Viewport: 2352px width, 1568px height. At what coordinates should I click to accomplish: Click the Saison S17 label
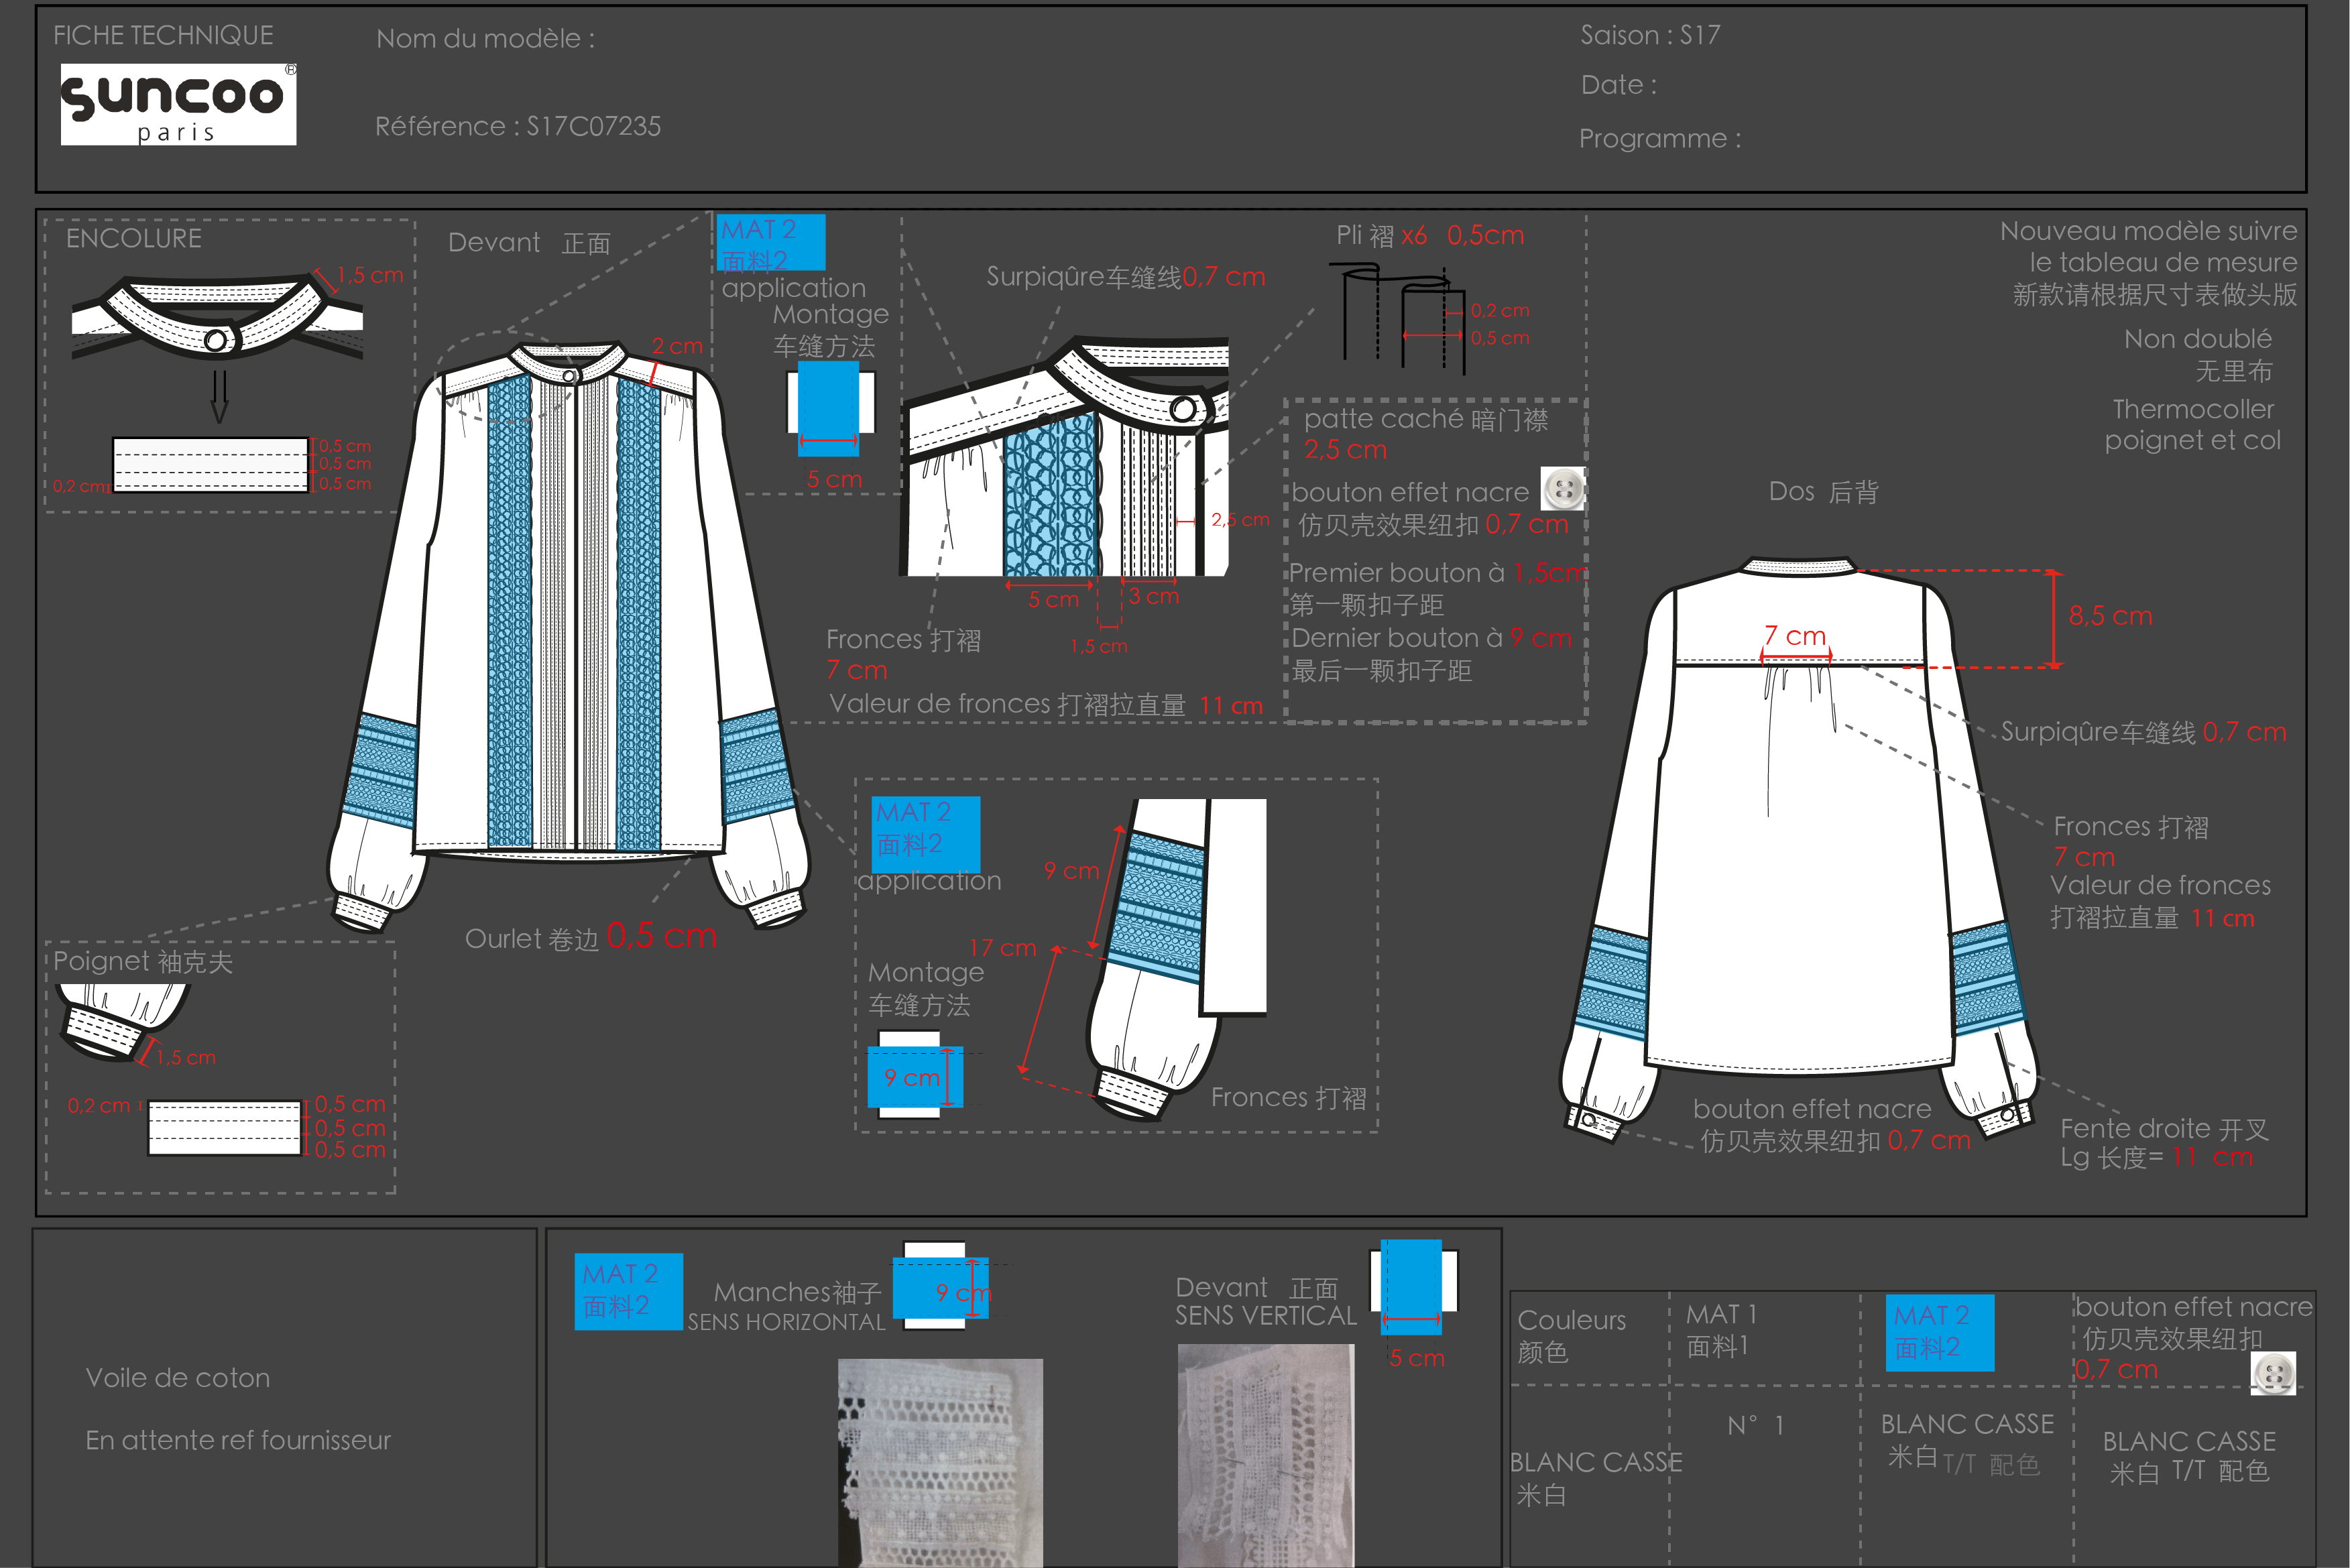point(1649,36)
